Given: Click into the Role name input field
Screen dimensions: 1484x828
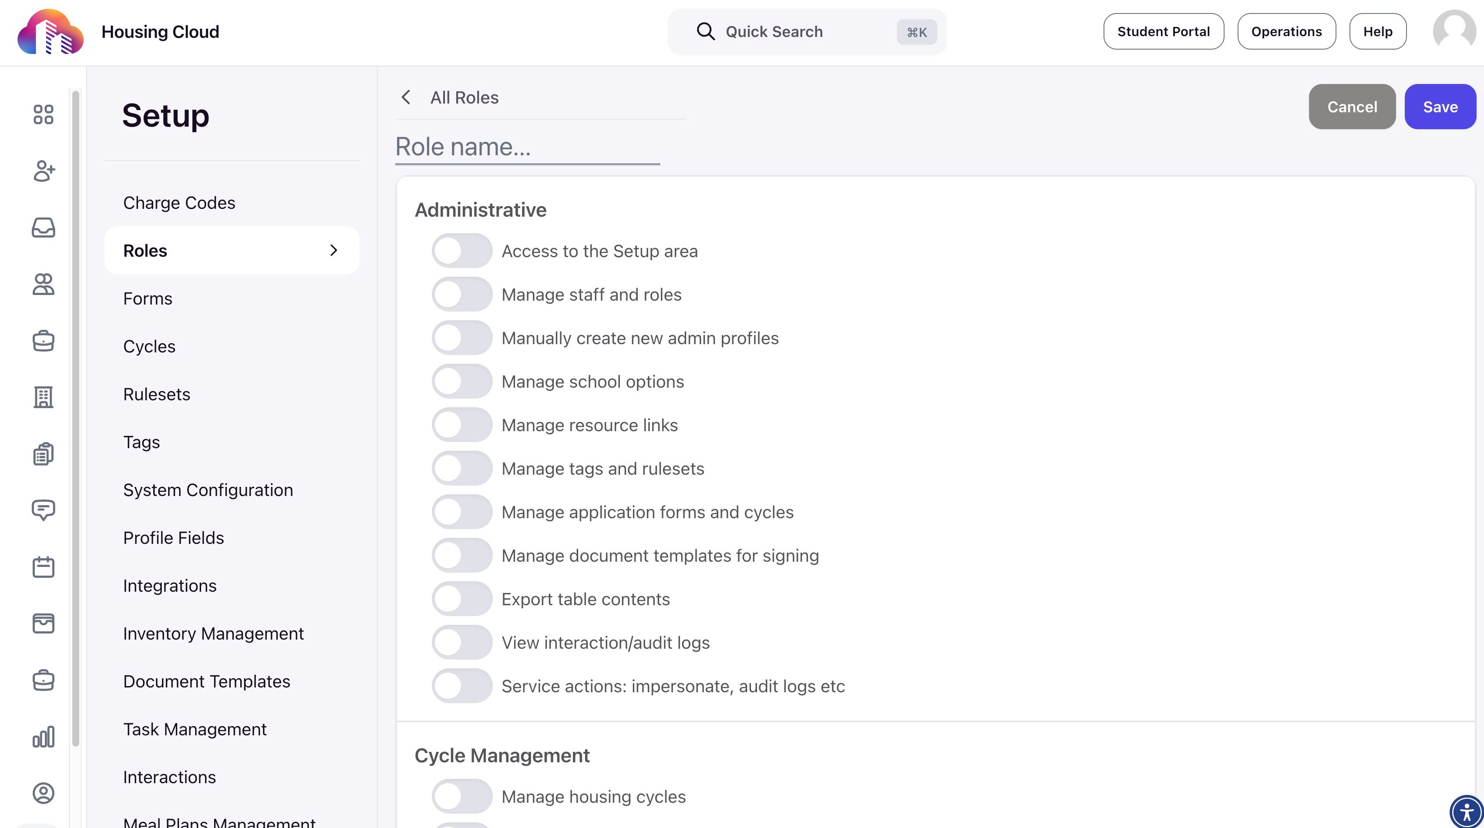Looking at the screenshot, I should point(527,147).
